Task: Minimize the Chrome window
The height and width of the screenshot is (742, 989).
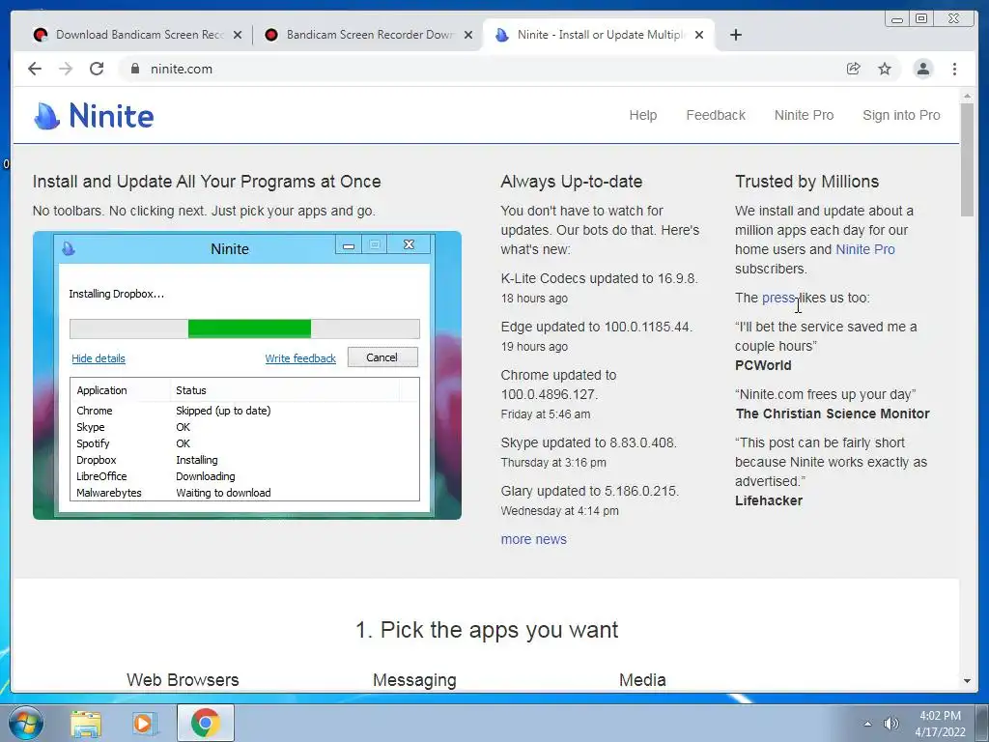Action: pyautogui.click(x=897, y=19)
